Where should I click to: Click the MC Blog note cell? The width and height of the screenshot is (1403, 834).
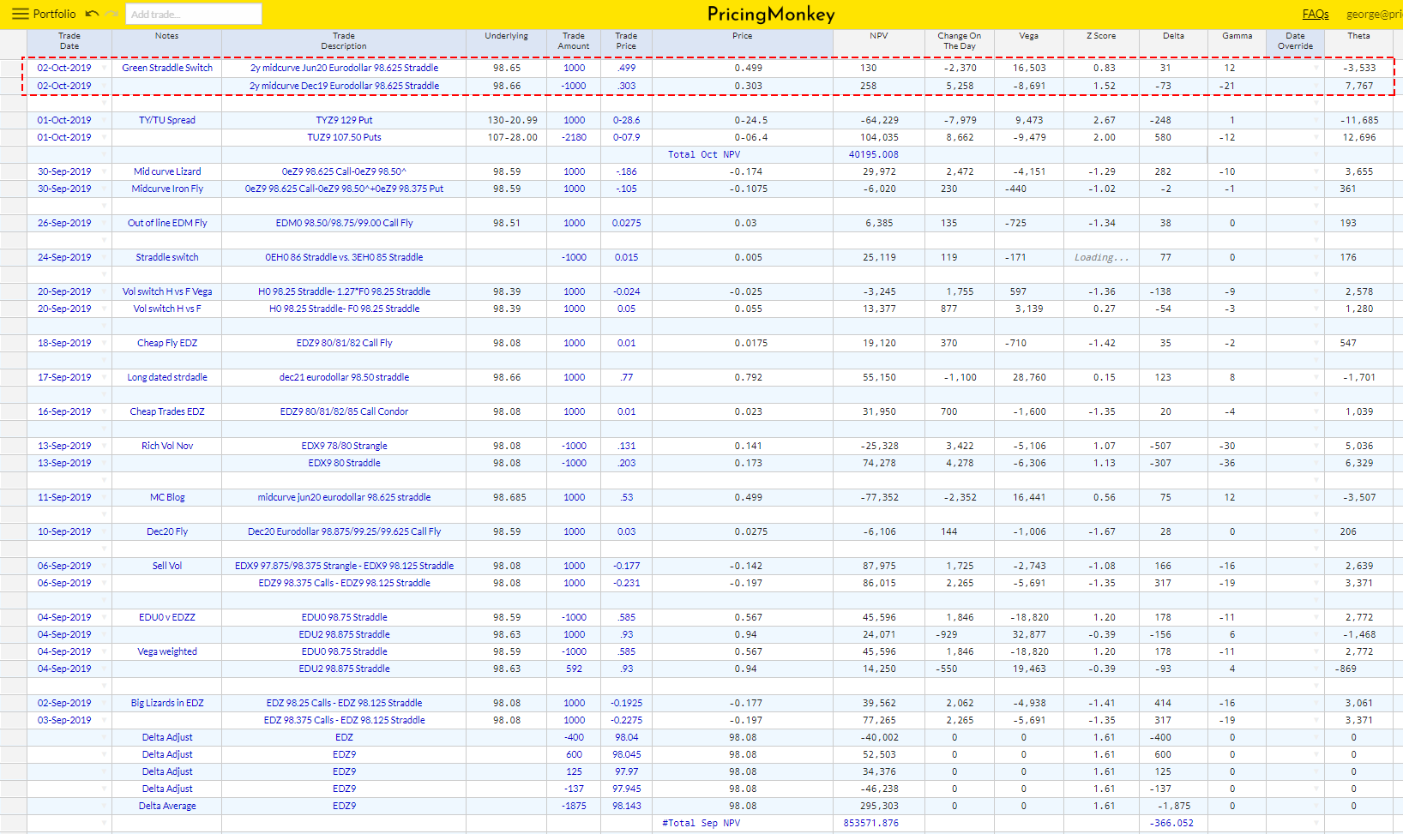tap(167, 497)
